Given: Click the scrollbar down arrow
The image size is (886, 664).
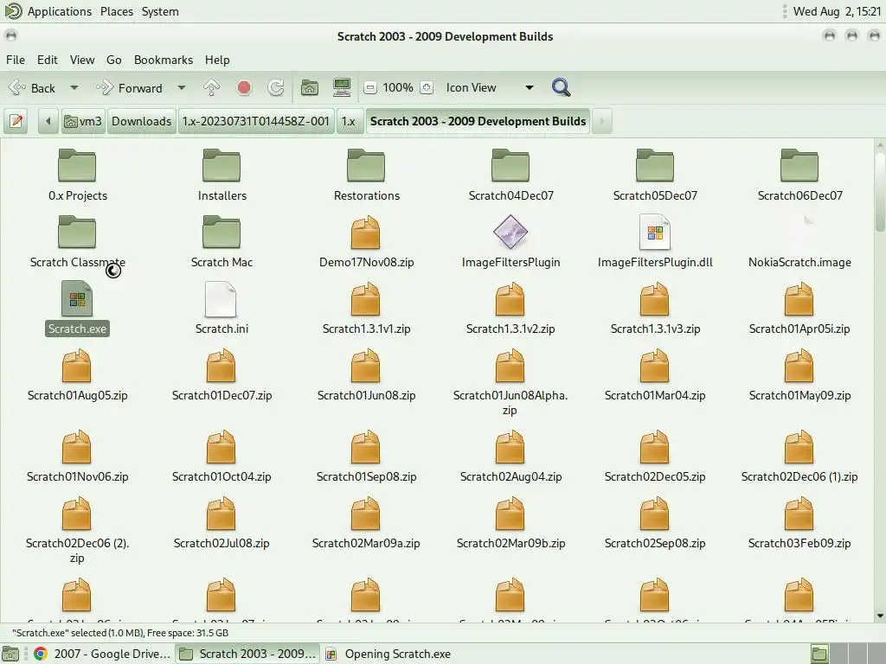Looking at the screenshot, I should tap(880, 616).
